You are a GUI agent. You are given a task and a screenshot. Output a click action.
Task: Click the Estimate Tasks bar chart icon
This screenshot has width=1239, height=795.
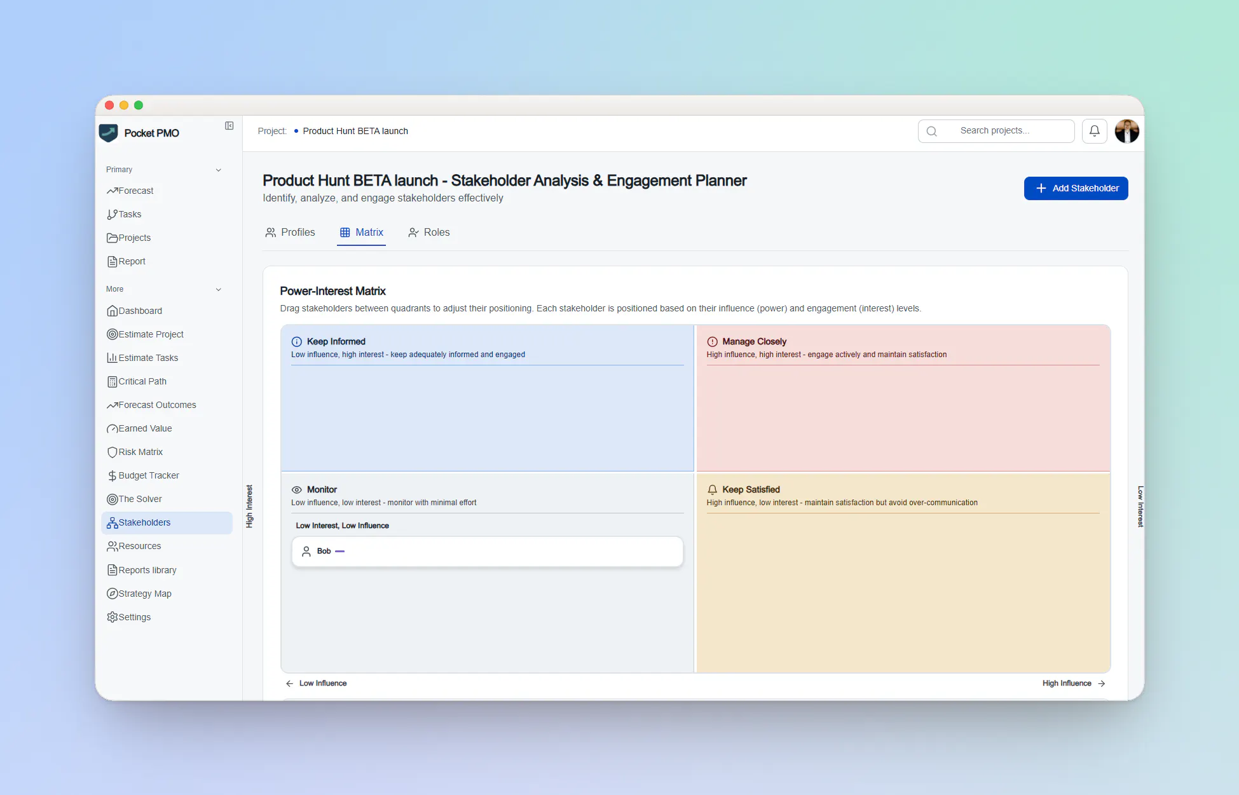tap(112, 358)
